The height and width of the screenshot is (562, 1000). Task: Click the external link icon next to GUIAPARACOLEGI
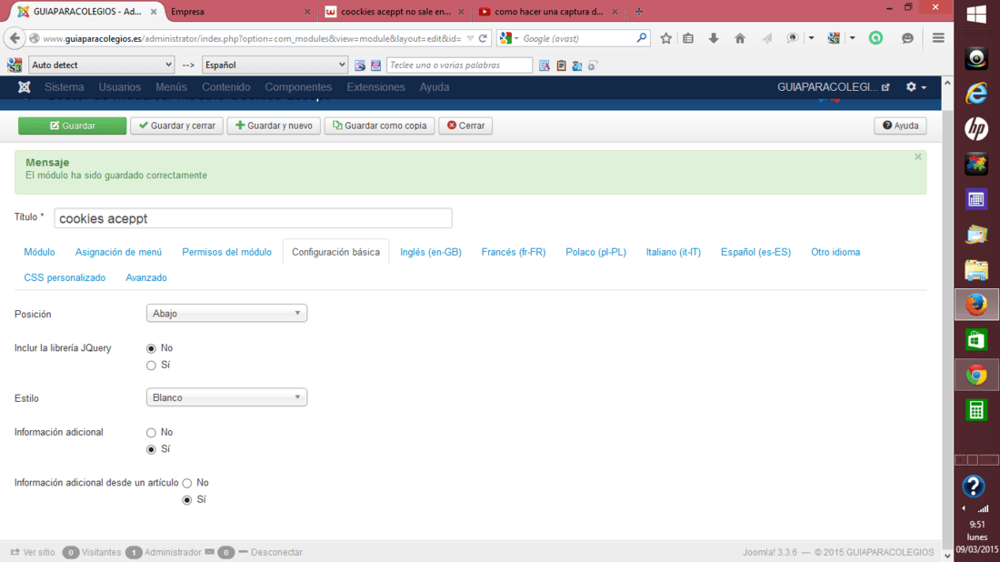885,87
